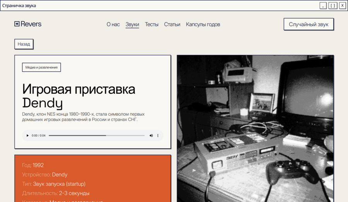Play the Dendy startup sound

point(27,135)
